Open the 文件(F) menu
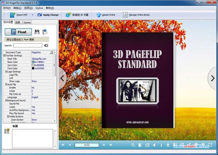 [7, 8]
